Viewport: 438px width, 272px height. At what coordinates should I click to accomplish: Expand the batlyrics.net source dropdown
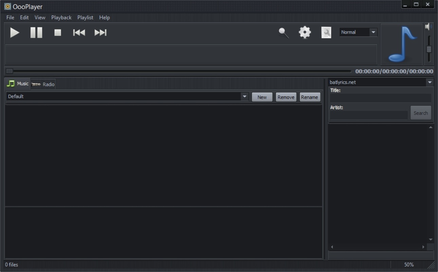point(430,82)
